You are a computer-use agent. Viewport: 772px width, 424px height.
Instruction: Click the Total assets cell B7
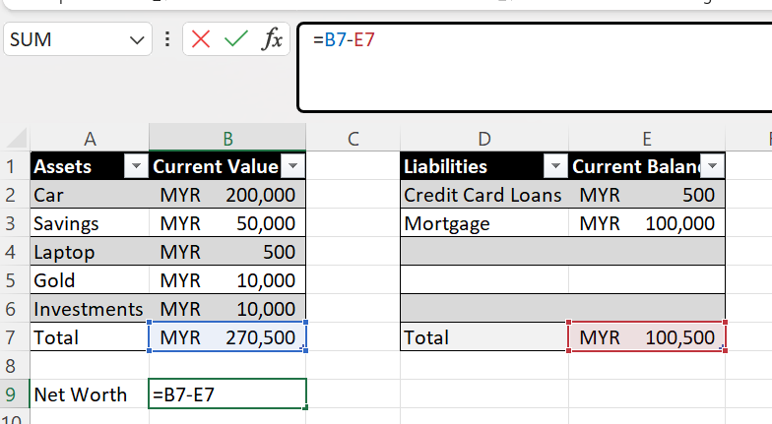coord(227,337)
